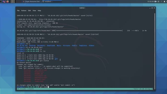The image size is (167, 94).
Task: Click the 'Desktop' folder name in ls output
Action: coord(32,45)
